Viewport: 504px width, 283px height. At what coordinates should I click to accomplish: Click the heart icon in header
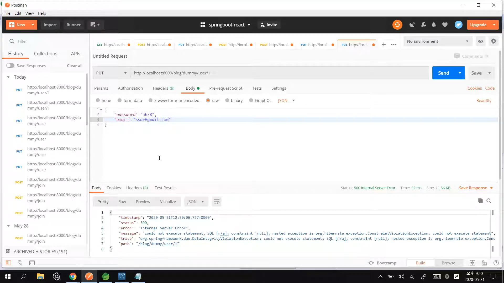coord(445,25)
